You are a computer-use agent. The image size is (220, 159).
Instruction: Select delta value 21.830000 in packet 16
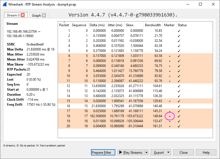(99, 106)
